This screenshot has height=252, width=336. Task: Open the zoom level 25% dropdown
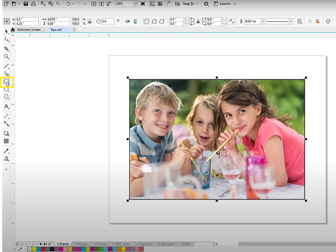136,4
